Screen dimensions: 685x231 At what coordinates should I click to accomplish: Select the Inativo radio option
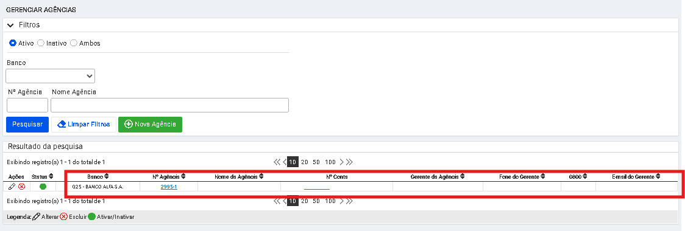pos(41,43)
